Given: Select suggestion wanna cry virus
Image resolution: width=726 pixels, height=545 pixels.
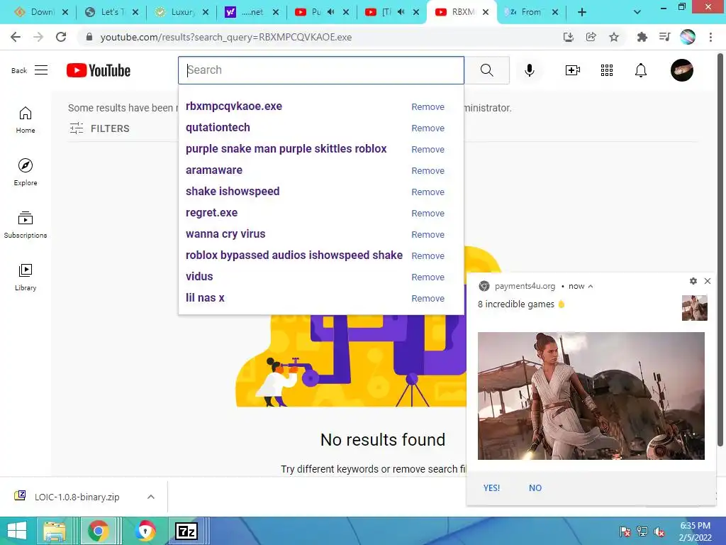Looking at the screenshot, I should [x=225, y=234].
